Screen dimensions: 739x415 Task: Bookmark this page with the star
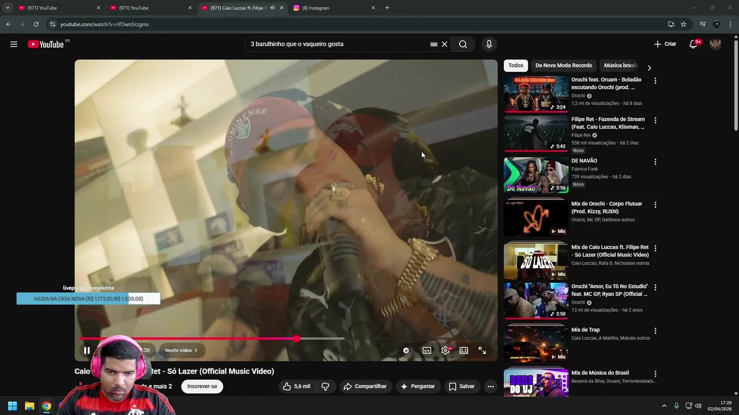coord(684,24)
